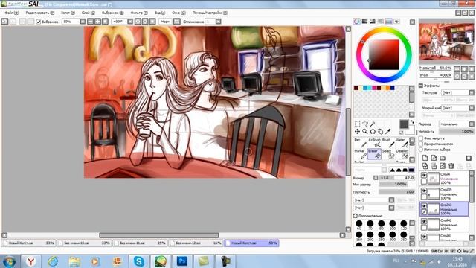Image resolution: width=476 pixels, height=268 pixels.
Task: Switch to the Без имени-11.sai canvas tab
Action: point(140,243)
